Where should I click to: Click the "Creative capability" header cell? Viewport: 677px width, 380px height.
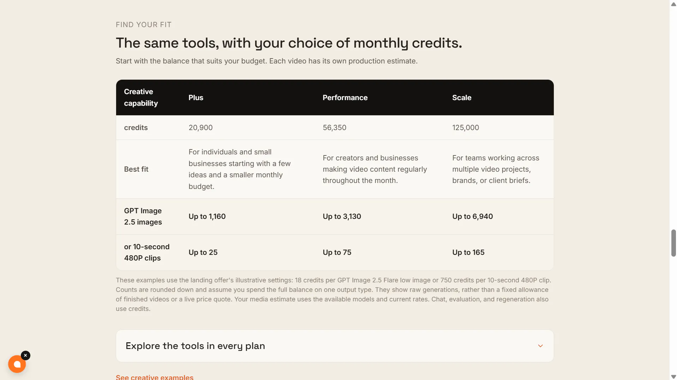[x=141, y=97]
